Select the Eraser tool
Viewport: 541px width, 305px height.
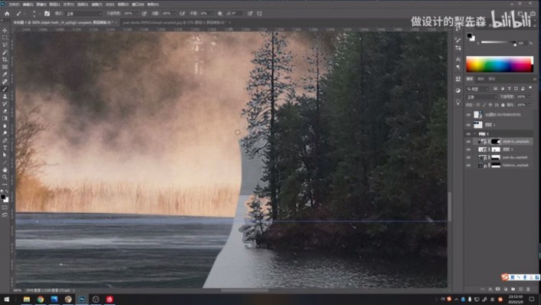5,111
